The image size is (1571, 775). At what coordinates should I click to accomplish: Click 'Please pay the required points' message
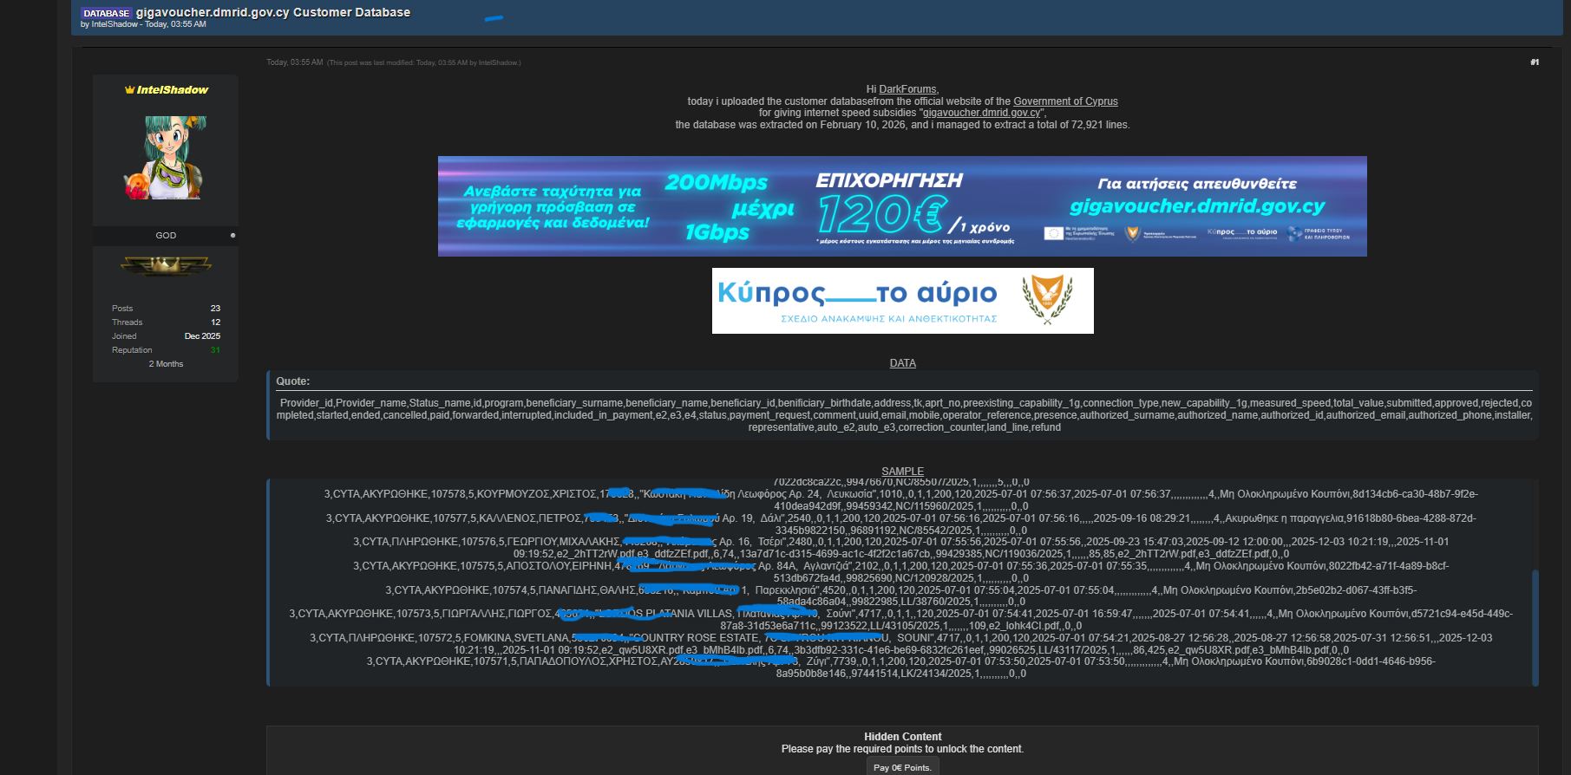[x=902, y=749]
